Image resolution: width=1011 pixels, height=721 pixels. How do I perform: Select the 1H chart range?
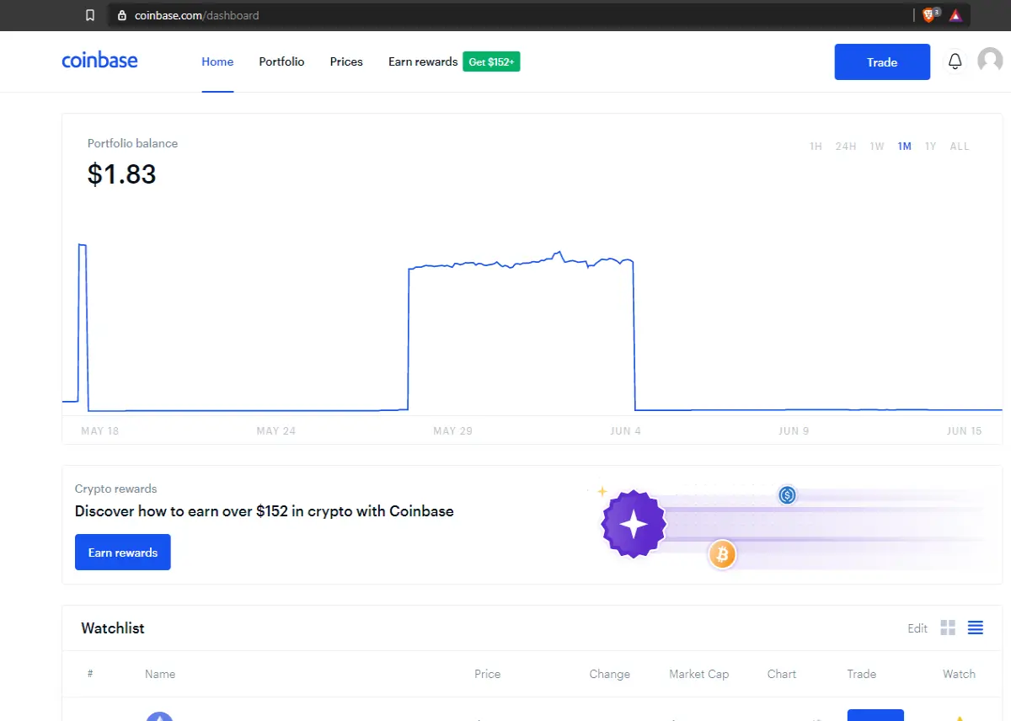click(x=816, y=147)
